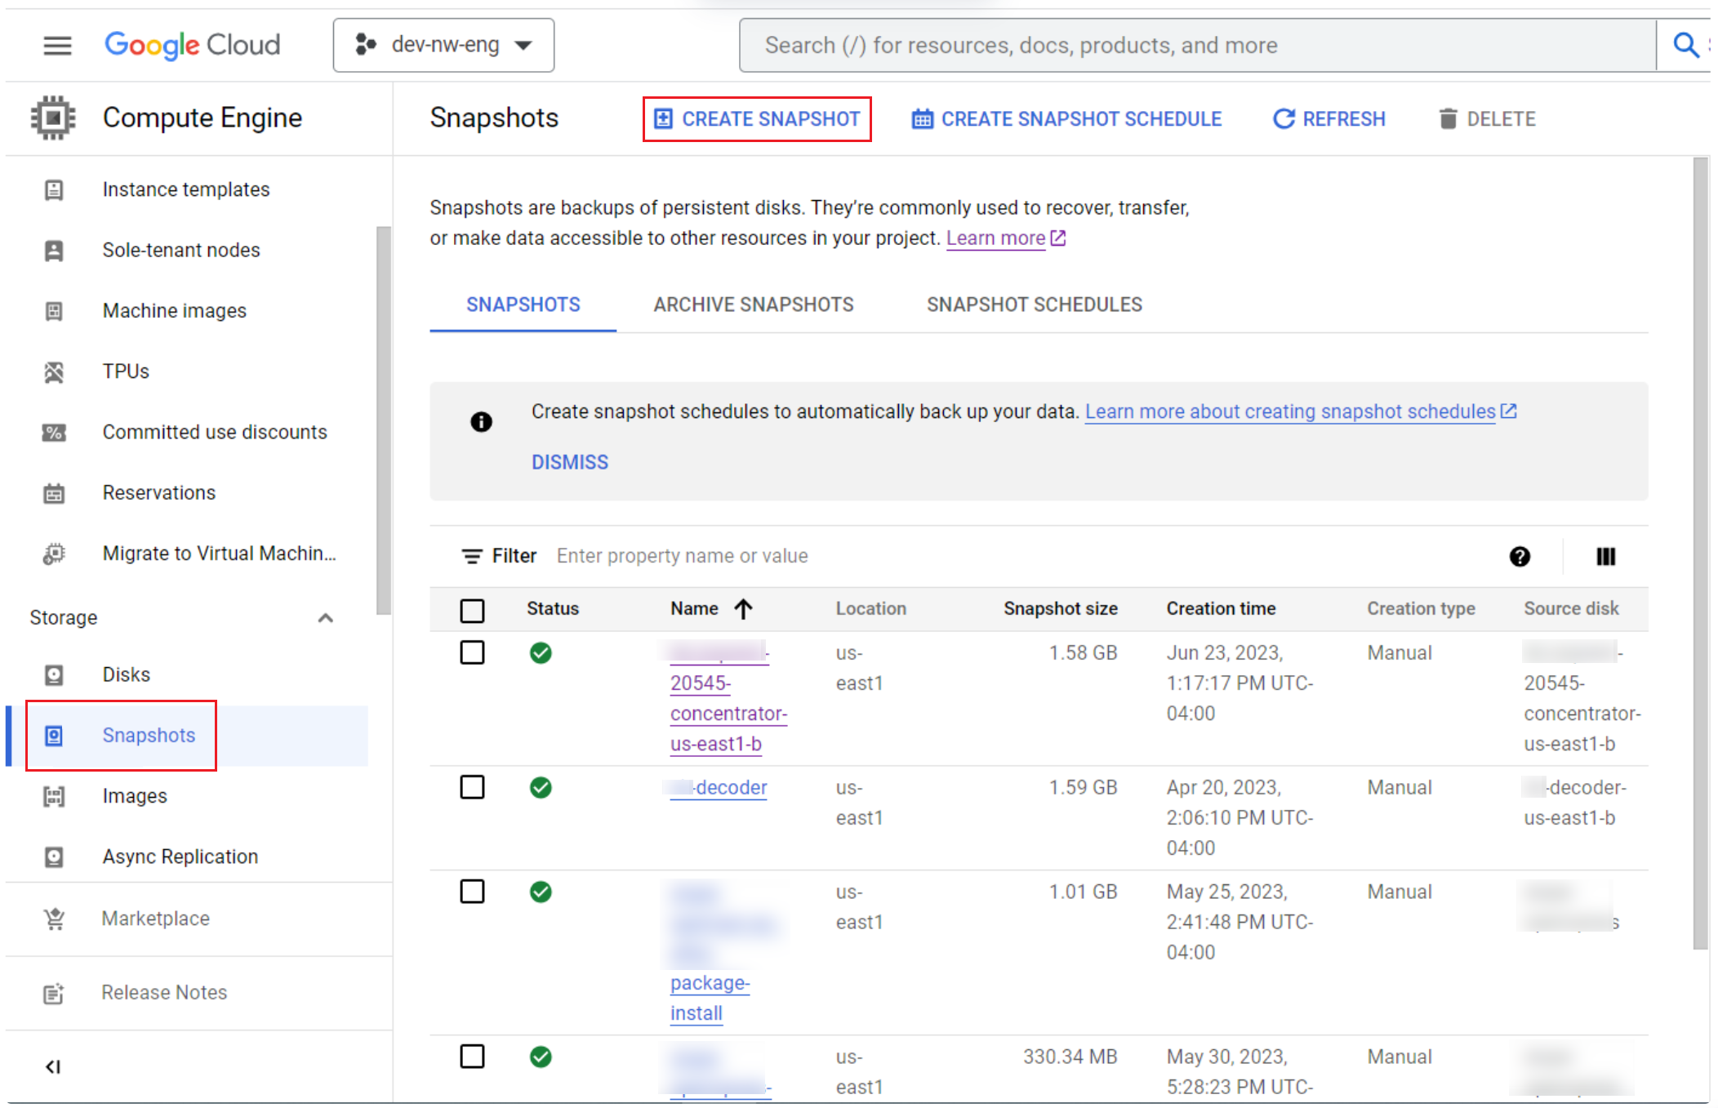1718x1108 pixels.
Task: Click the Refresh icon button
Action: (1284, 119)
